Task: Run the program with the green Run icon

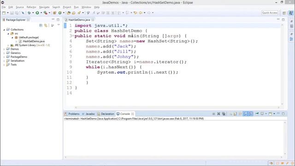Action: click(x=37, y=13)
